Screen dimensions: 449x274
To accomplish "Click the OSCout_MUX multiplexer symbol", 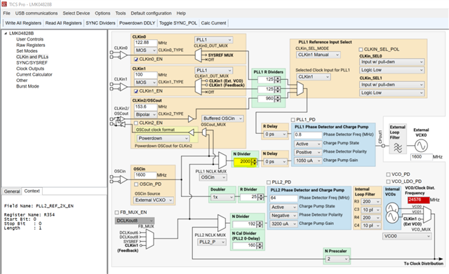I will [x=204, y=132].
